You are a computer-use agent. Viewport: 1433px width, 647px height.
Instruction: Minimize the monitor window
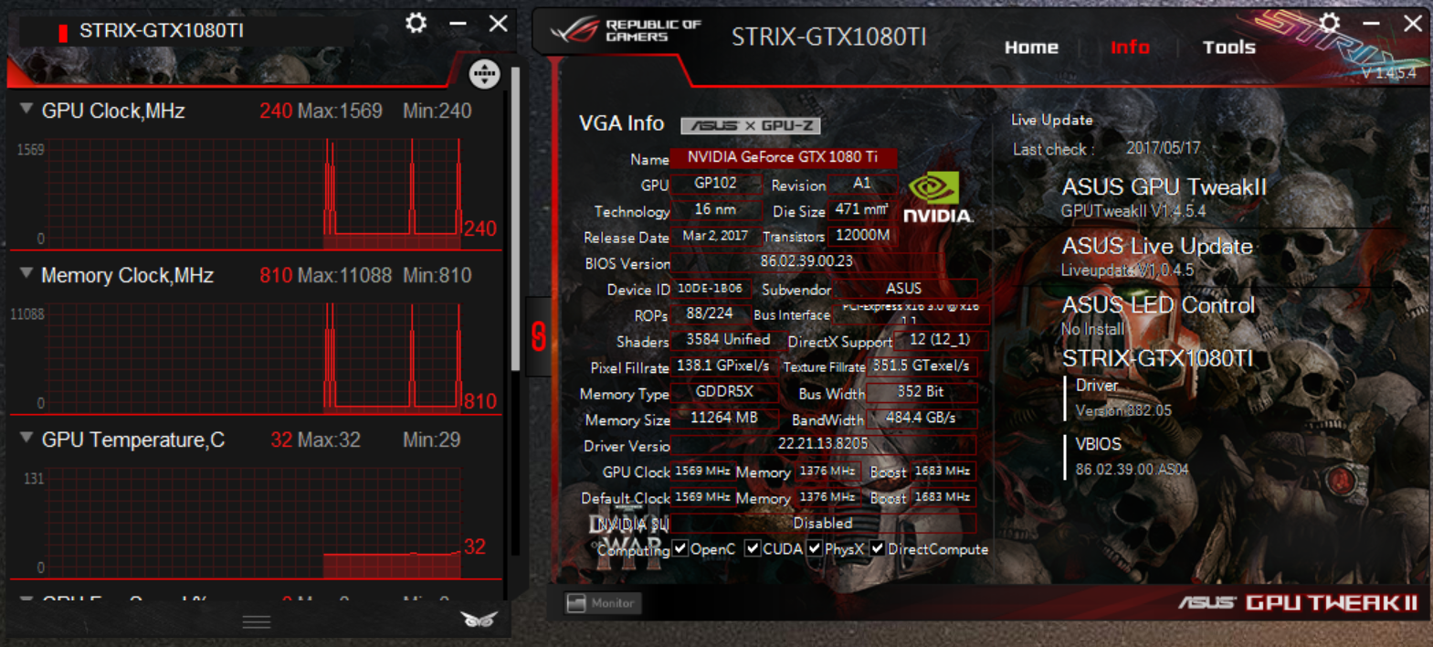pos(458,23)
